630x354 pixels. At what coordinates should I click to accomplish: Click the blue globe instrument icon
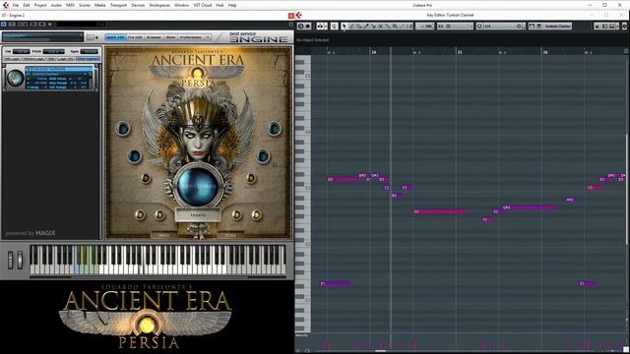[16, 78]
